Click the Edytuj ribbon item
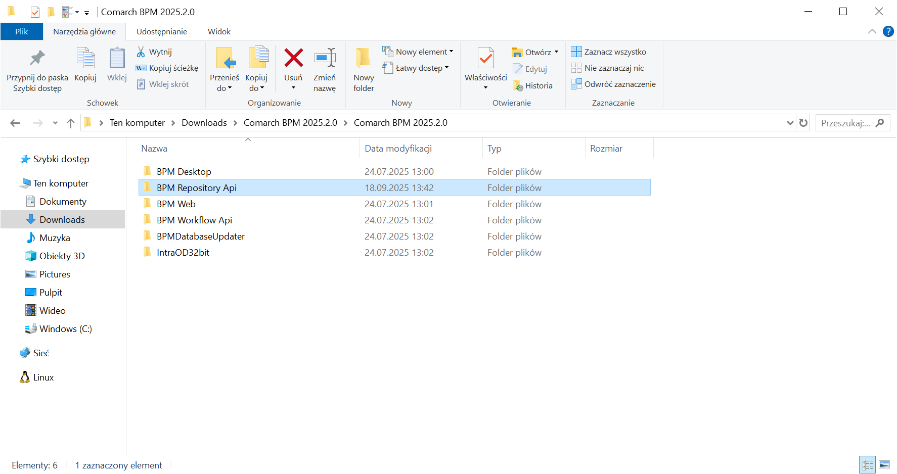 point(530,69)
